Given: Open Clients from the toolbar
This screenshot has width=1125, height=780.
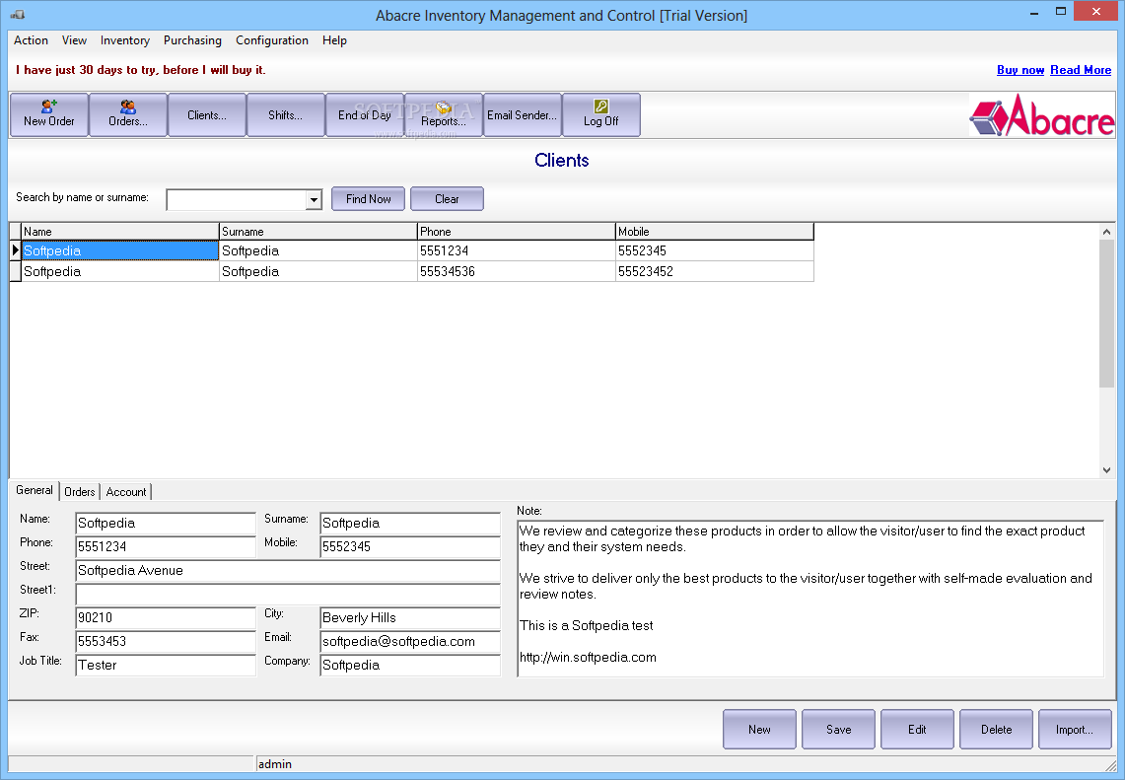Looking at the screenshot, I should (207, 114).
